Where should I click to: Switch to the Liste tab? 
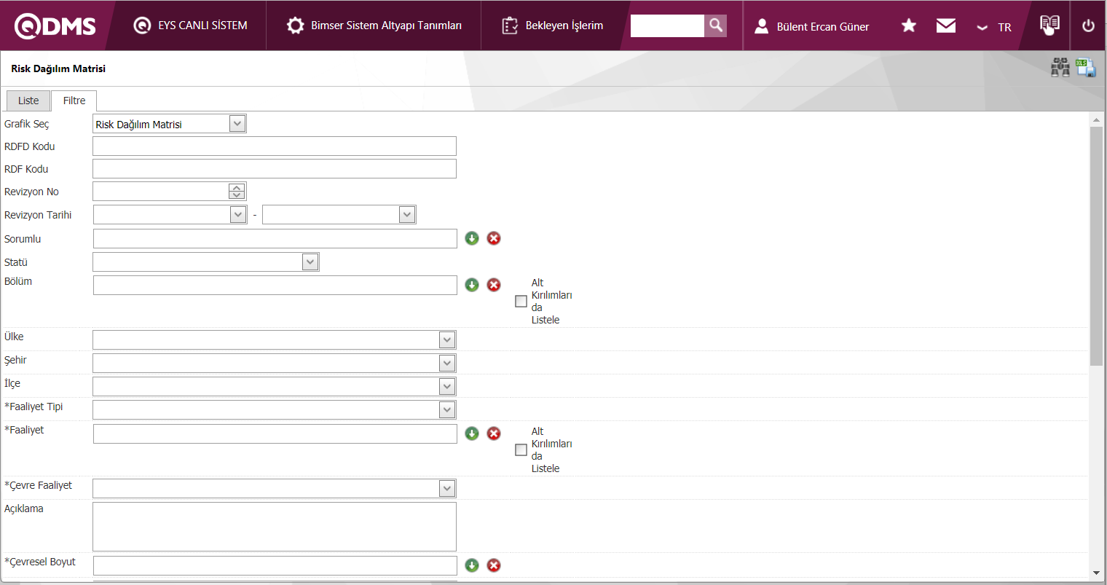28,101
